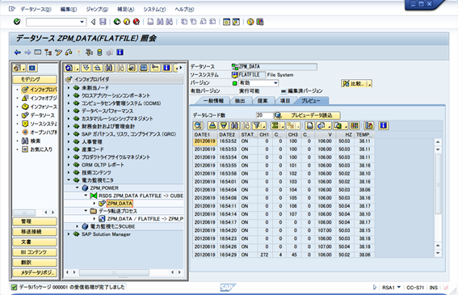Collapse the データ転送プロセス folder

point(86,211)
